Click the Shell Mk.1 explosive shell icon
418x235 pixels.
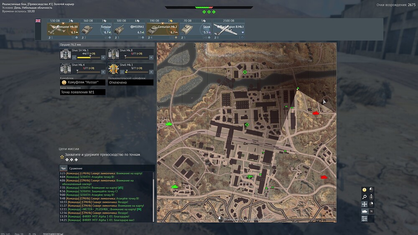[114, 69]
